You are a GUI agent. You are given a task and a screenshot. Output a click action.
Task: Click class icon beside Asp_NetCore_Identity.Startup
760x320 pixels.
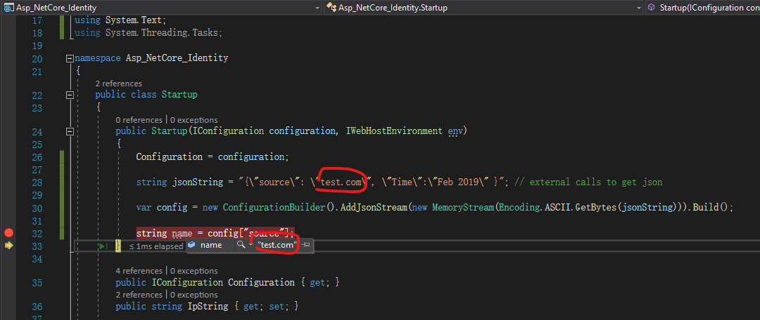tap(331, 8)
